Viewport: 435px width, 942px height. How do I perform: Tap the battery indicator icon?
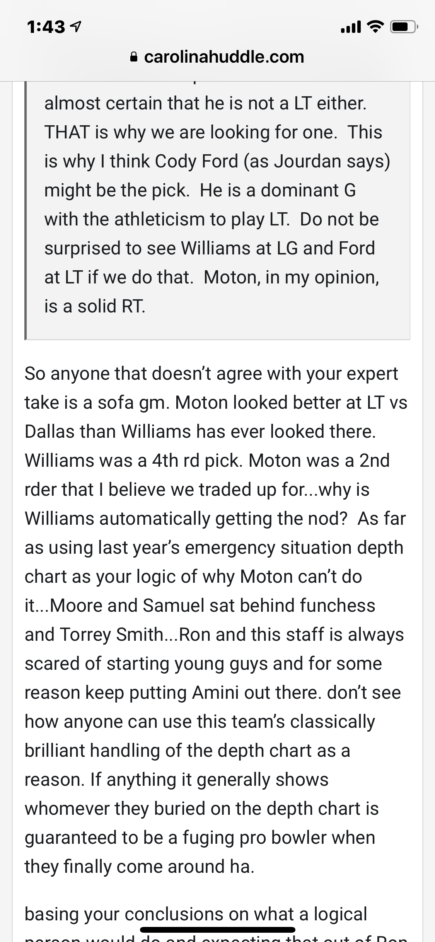pyautogui.click(x=403, y=27)
